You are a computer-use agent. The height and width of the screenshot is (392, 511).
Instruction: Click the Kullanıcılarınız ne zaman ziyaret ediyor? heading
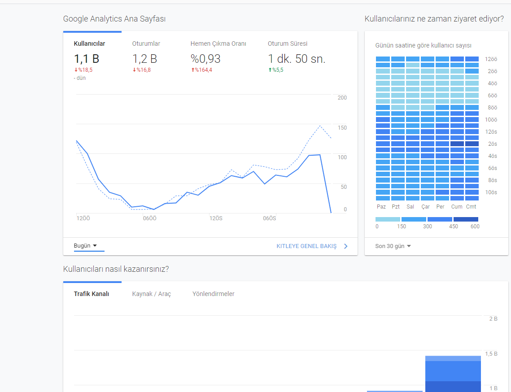click(434, 19)
